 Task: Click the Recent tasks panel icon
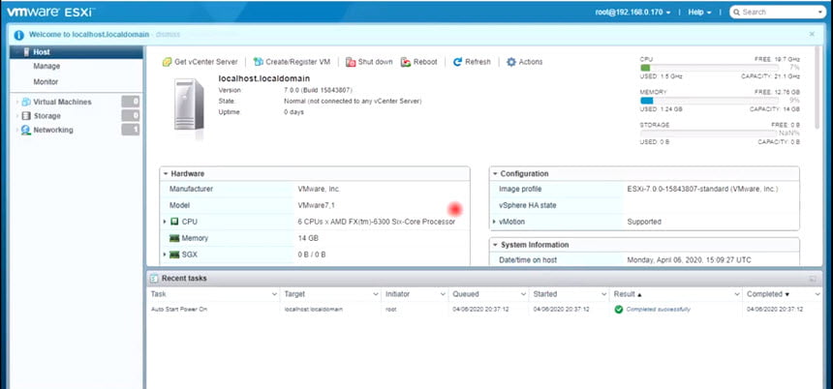click(x=154, y=278)
